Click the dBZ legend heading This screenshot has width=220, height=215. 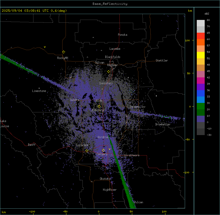click(x=207, y=14)
